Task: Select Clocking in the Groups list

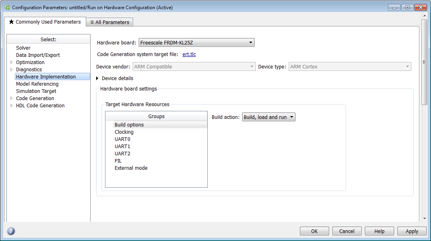Action: coord(124,132)
